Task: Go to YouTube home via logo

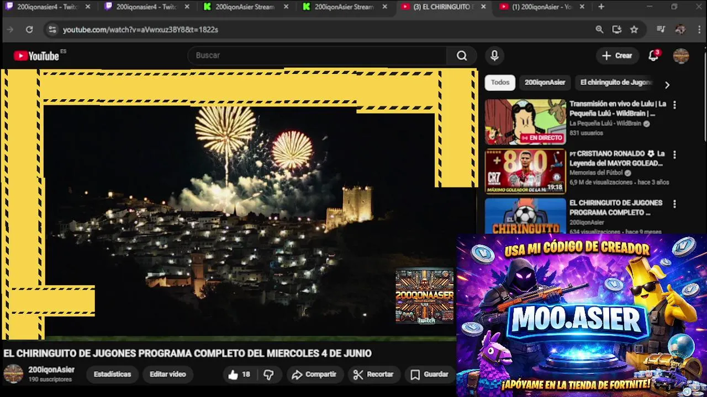Action: (x=37, y=56)
